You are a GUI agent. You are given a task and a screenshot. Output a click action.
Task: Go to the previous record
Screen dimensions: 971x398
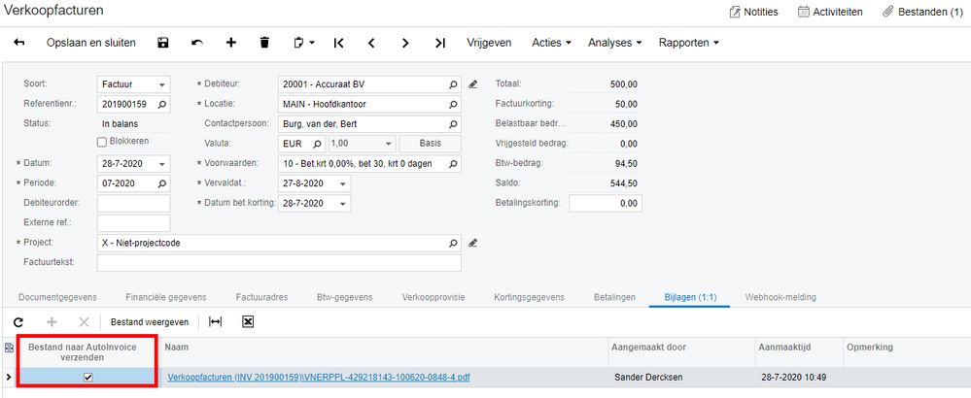(x=371, y=43)
